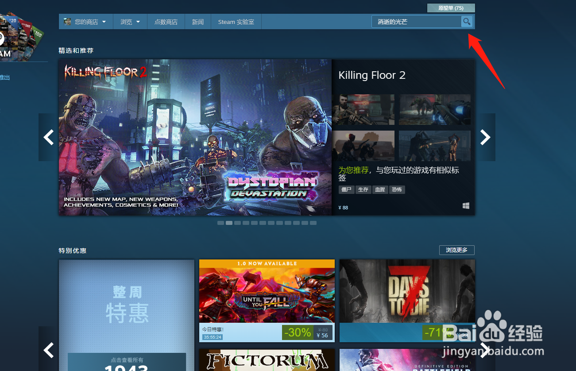The image size is (576, 371).
Task: Click the 精选和推荐 section heading
Action: click(76, 50)
